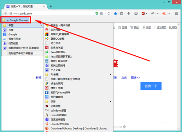Image resolution: width=182 pixels, height=132 pixels.
Task: Choose 在标签页中打开书签组 menu entry
Action: [x=23, y=53]
